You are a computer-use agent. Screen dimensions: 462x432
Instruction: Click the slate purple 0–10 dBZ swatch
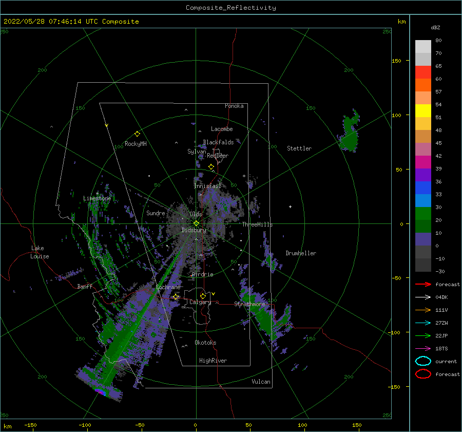[423, 239]
